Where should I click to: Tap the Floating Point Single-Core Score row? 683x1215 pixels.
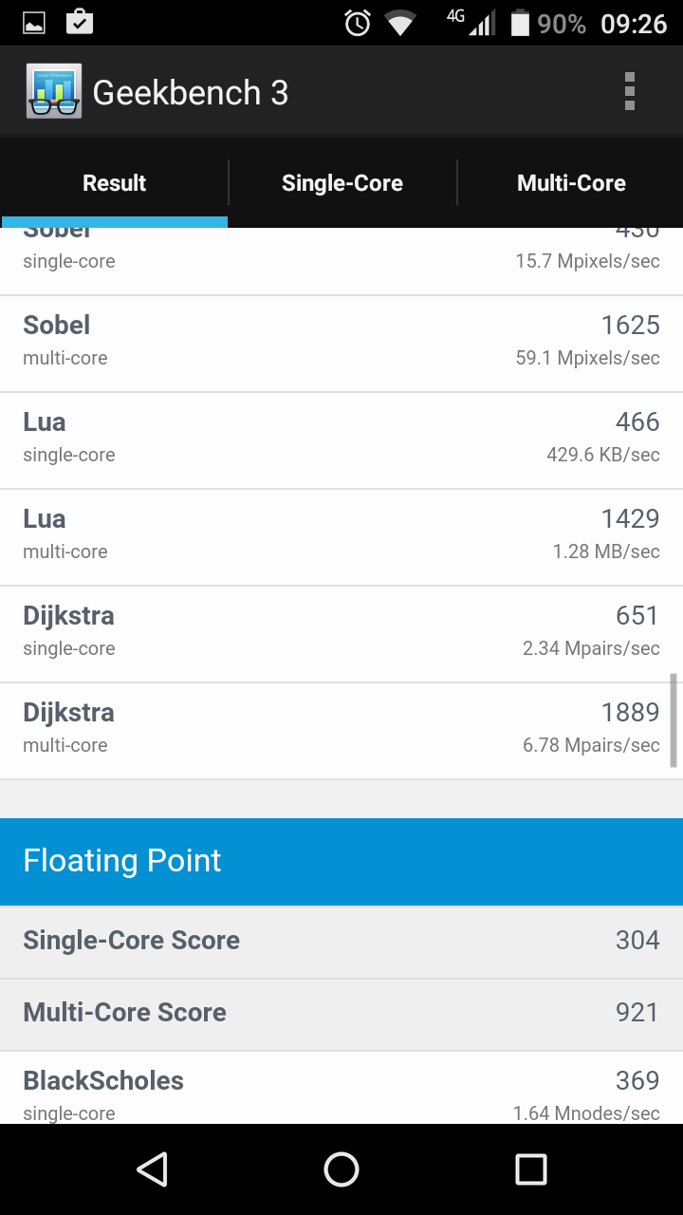coord(341,941)
